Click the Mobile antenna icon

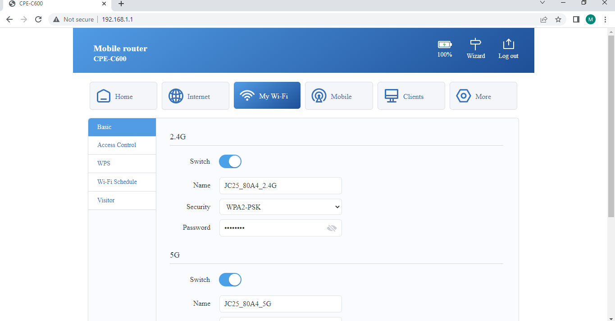click(x=319, y=96)
